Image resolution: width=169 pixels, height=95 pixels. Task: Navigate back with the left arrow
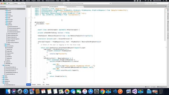pos(27,7)
